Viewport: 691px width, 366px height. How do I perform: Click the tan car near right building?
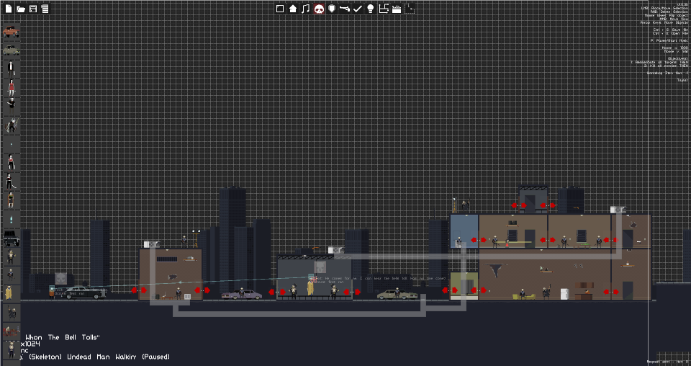click(x=397, y=294)
